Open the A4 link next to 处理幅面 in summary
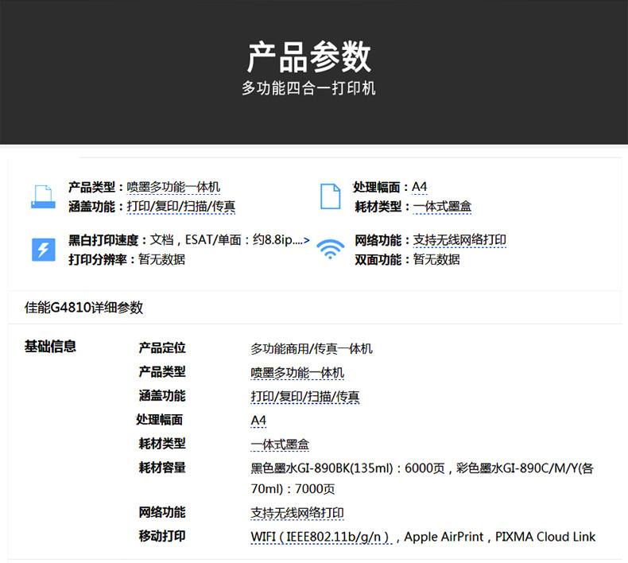 tap(420, 187)
